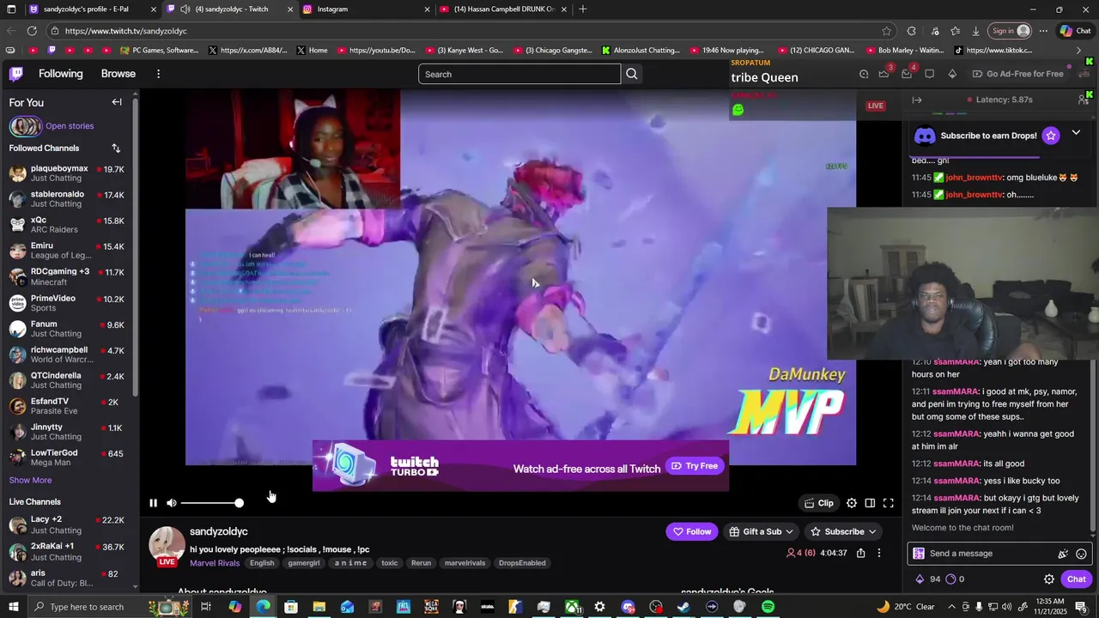Open the xQc channel in the sidebar
The width and height of the screenshot is (1099, 618).
(x=67, y=225)
